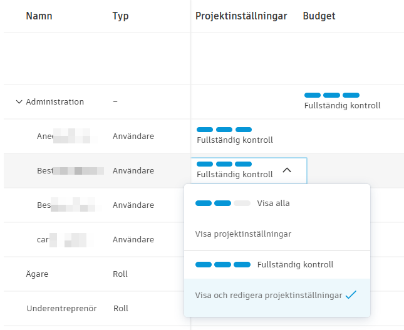Pick 'Visa och redigera projektinställningar' option
This screenshot has height=330, width=404.
(x=269, y=296)
